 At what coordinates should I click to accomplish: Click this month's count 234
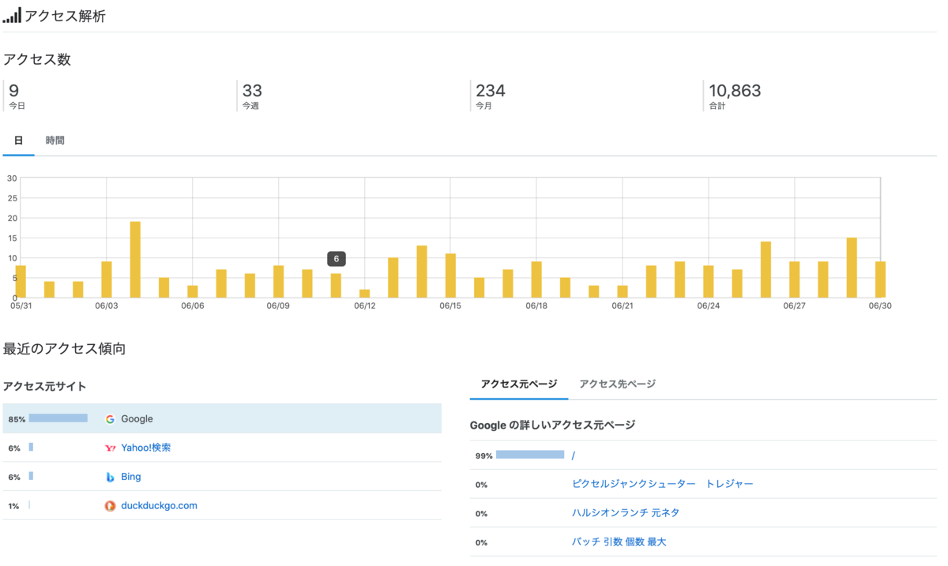[x=491, y=91]
